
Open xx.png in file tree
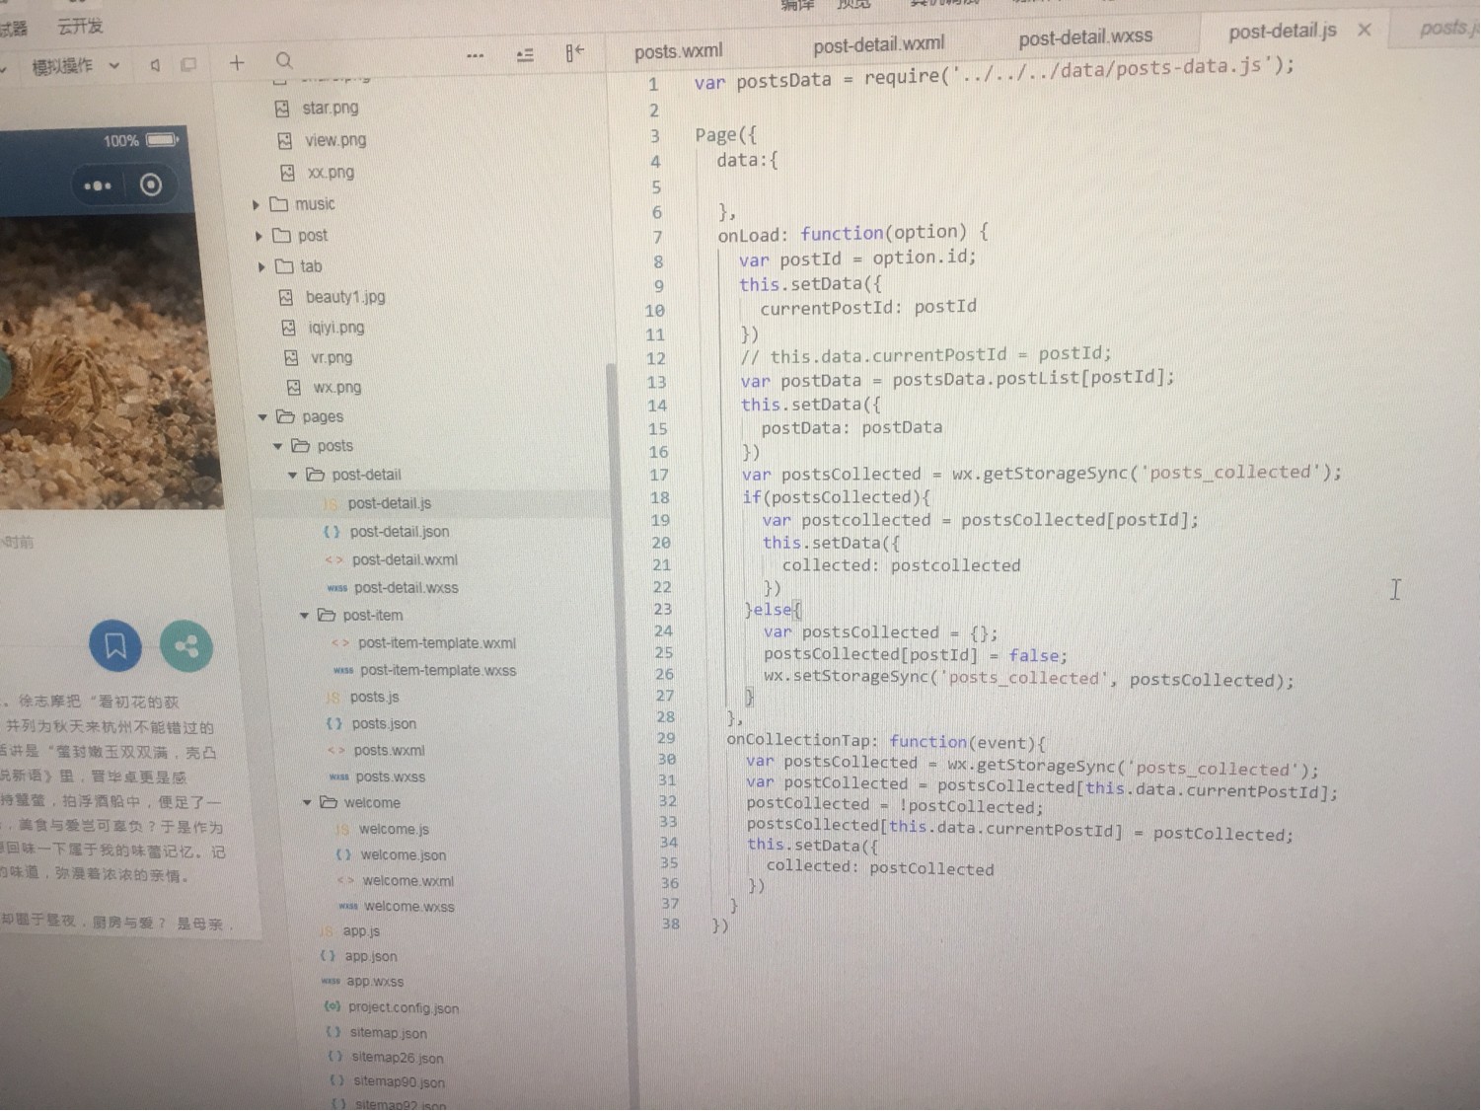tap(318, 173)
